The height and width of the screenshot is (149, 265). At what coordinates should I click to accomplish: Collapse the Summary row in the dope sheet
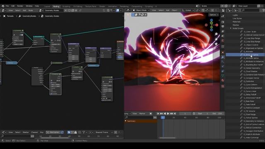click(x=125, y=121)
